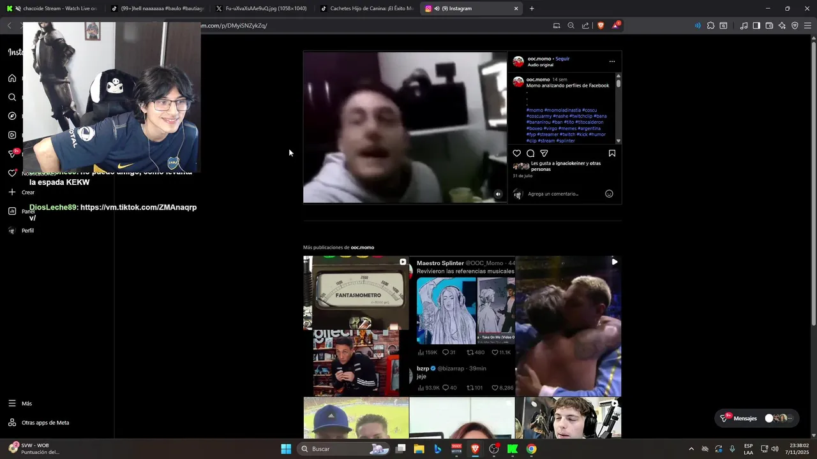Click the taskbar Buscar search box
The image size is (817, 459).
coord(344,449)
